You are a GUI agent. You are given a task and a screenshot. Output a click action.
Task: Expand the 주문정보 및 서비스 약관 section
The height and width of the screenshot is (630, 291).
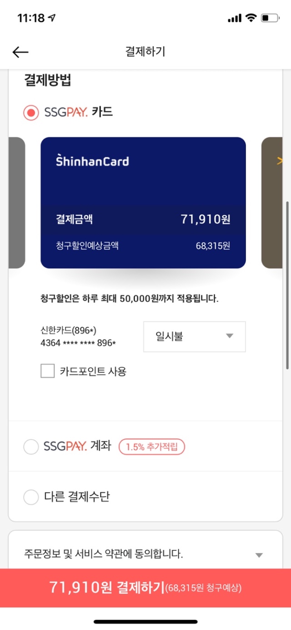click(259, 555)
